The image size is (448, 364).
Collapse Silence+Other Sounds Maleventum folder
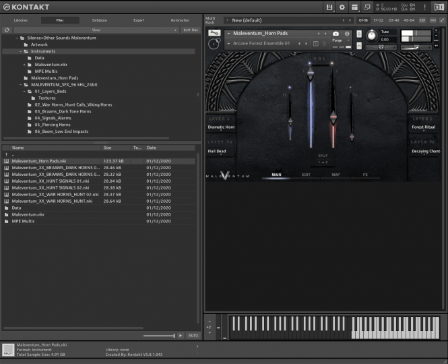[x=17, y=38]
